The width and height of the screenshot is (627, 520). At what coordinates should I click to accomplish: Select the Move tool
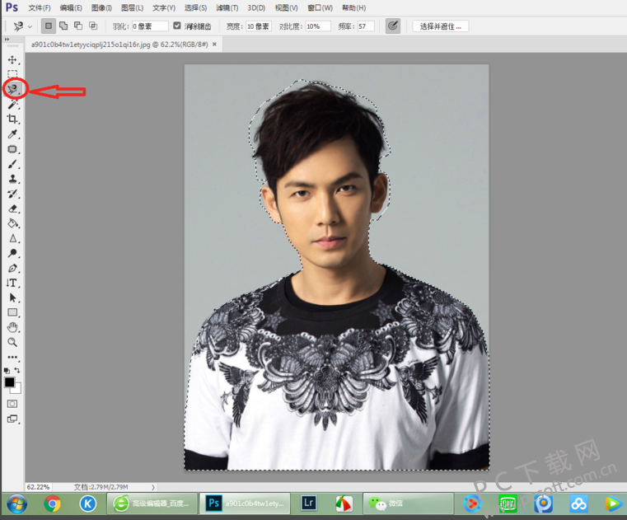pos(12,60)
